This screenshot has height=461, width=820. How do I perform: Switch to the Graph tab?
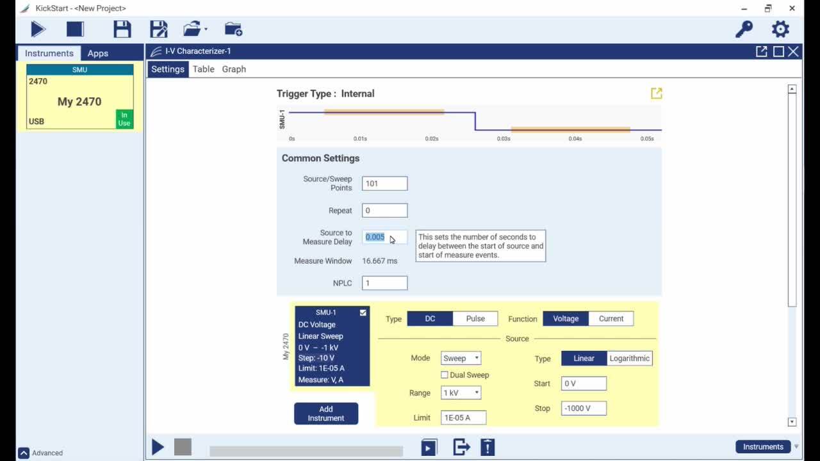pyautogui.click(x=233, y=69)
